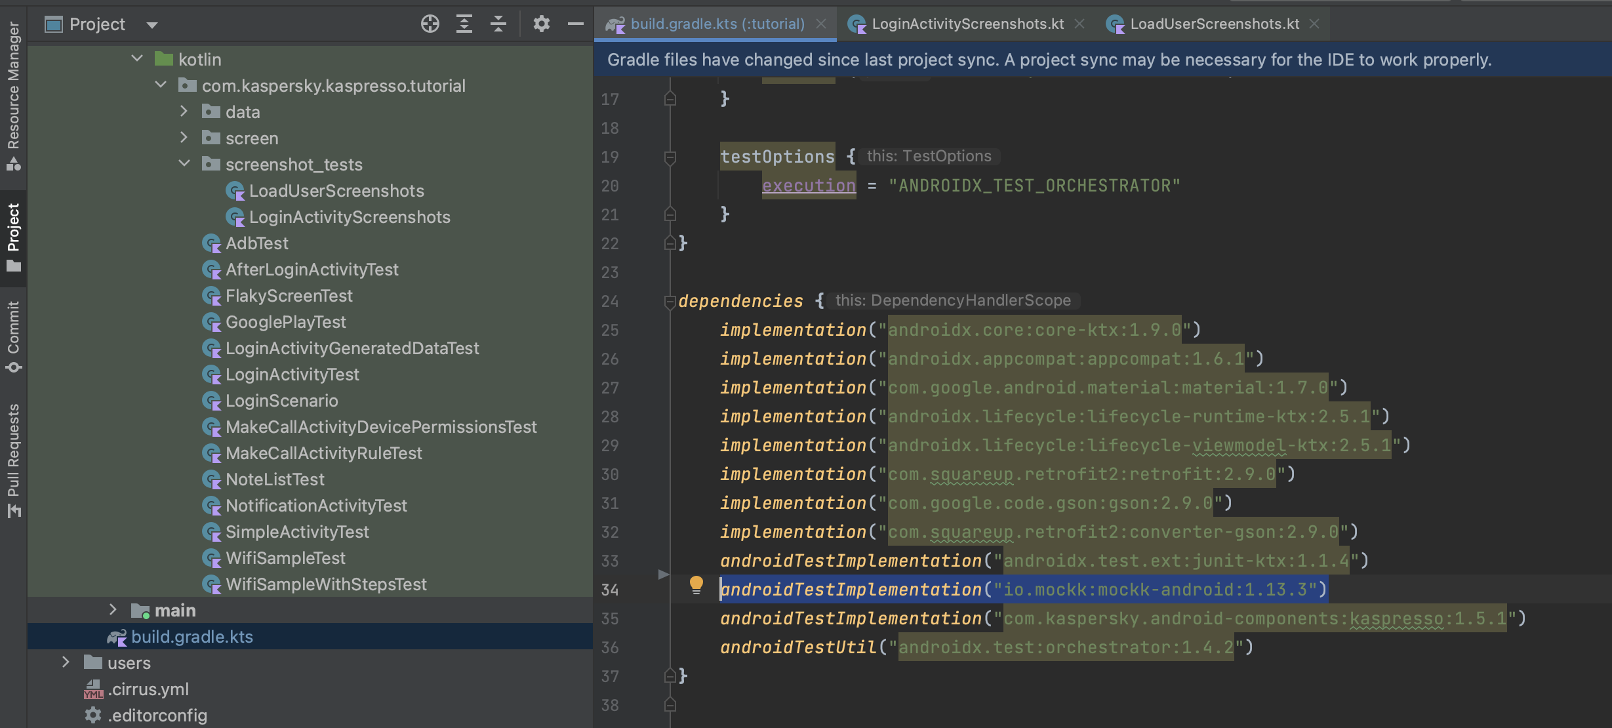1612x728 pixels.
Task: Click the Collapse All toolbar icon
Action: [x=498, y=24]
